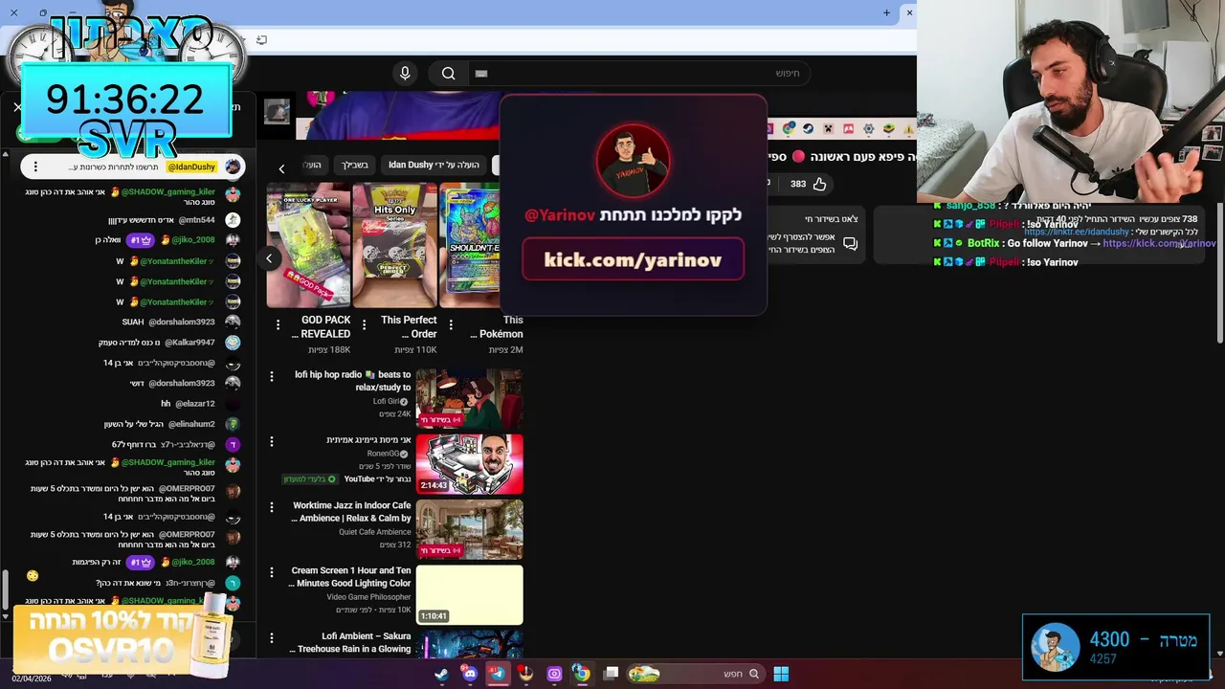Click the taskbar search box 'חפש'
The image size is (1225, 689).
click(x=696, y=674)
